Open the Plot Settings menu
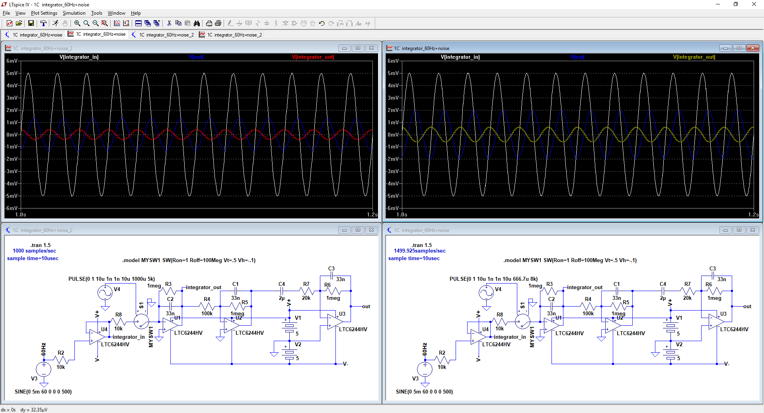Viewport: 764px width, 413px height. (x=44, y=13)
